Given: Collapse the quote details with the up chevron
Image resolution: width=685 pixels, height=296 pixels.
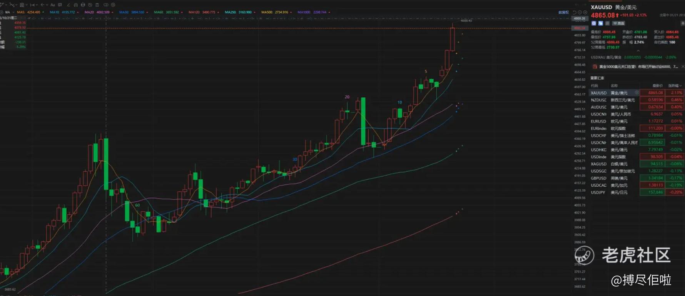Looking at the screenshot, I should pyautogui.click(x=638, y=51).
